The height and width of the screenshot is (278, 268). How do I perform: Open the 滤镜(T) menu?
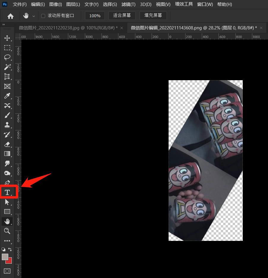click(x=128, y=4)
